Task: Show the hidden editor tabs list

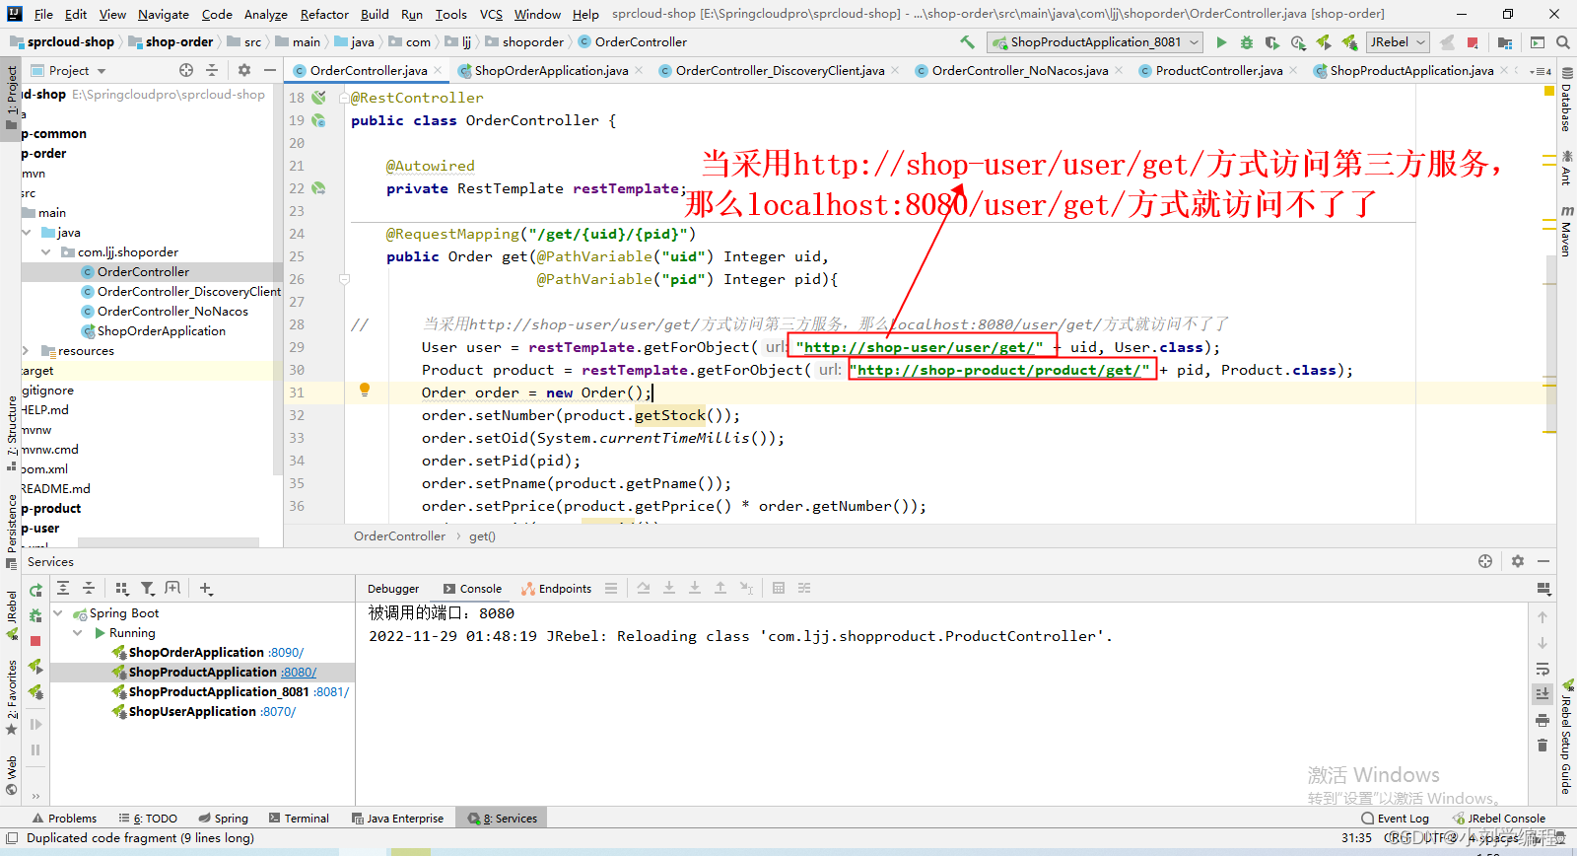Action: click(x=1543, y=71)
